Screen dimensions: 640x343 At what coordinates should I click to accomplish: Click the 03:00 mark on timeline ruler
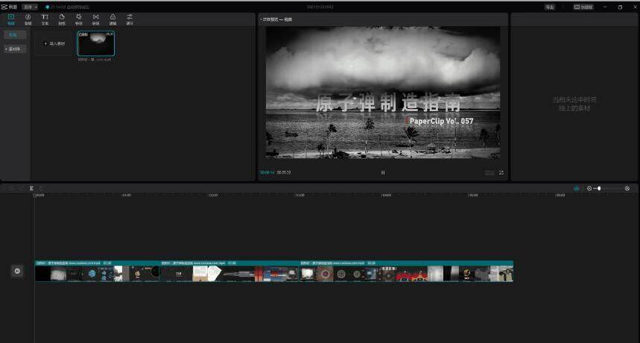(x=300, y=195)
